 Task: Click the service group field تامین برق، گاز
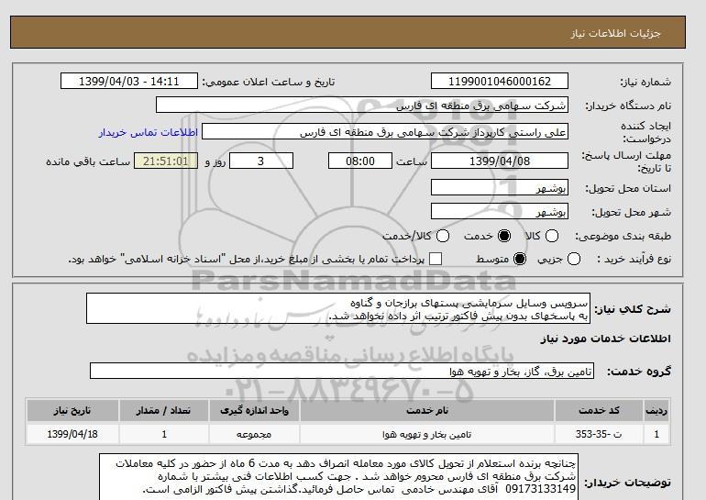(342, 371)
